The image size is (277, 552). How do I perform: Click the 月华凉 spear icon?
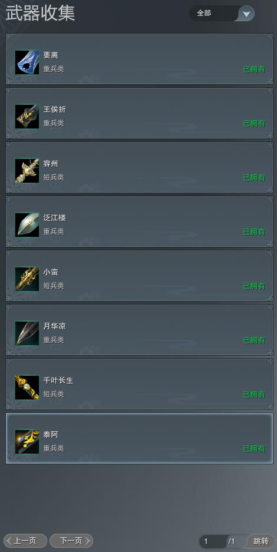point(27,333)
